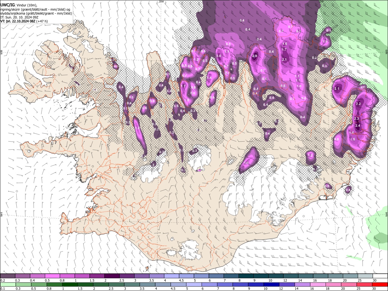This screenshot has width=388, height=291.
Task: Click the bottom-row legend swatch starting at 2.5
Action: coord(116,284)
